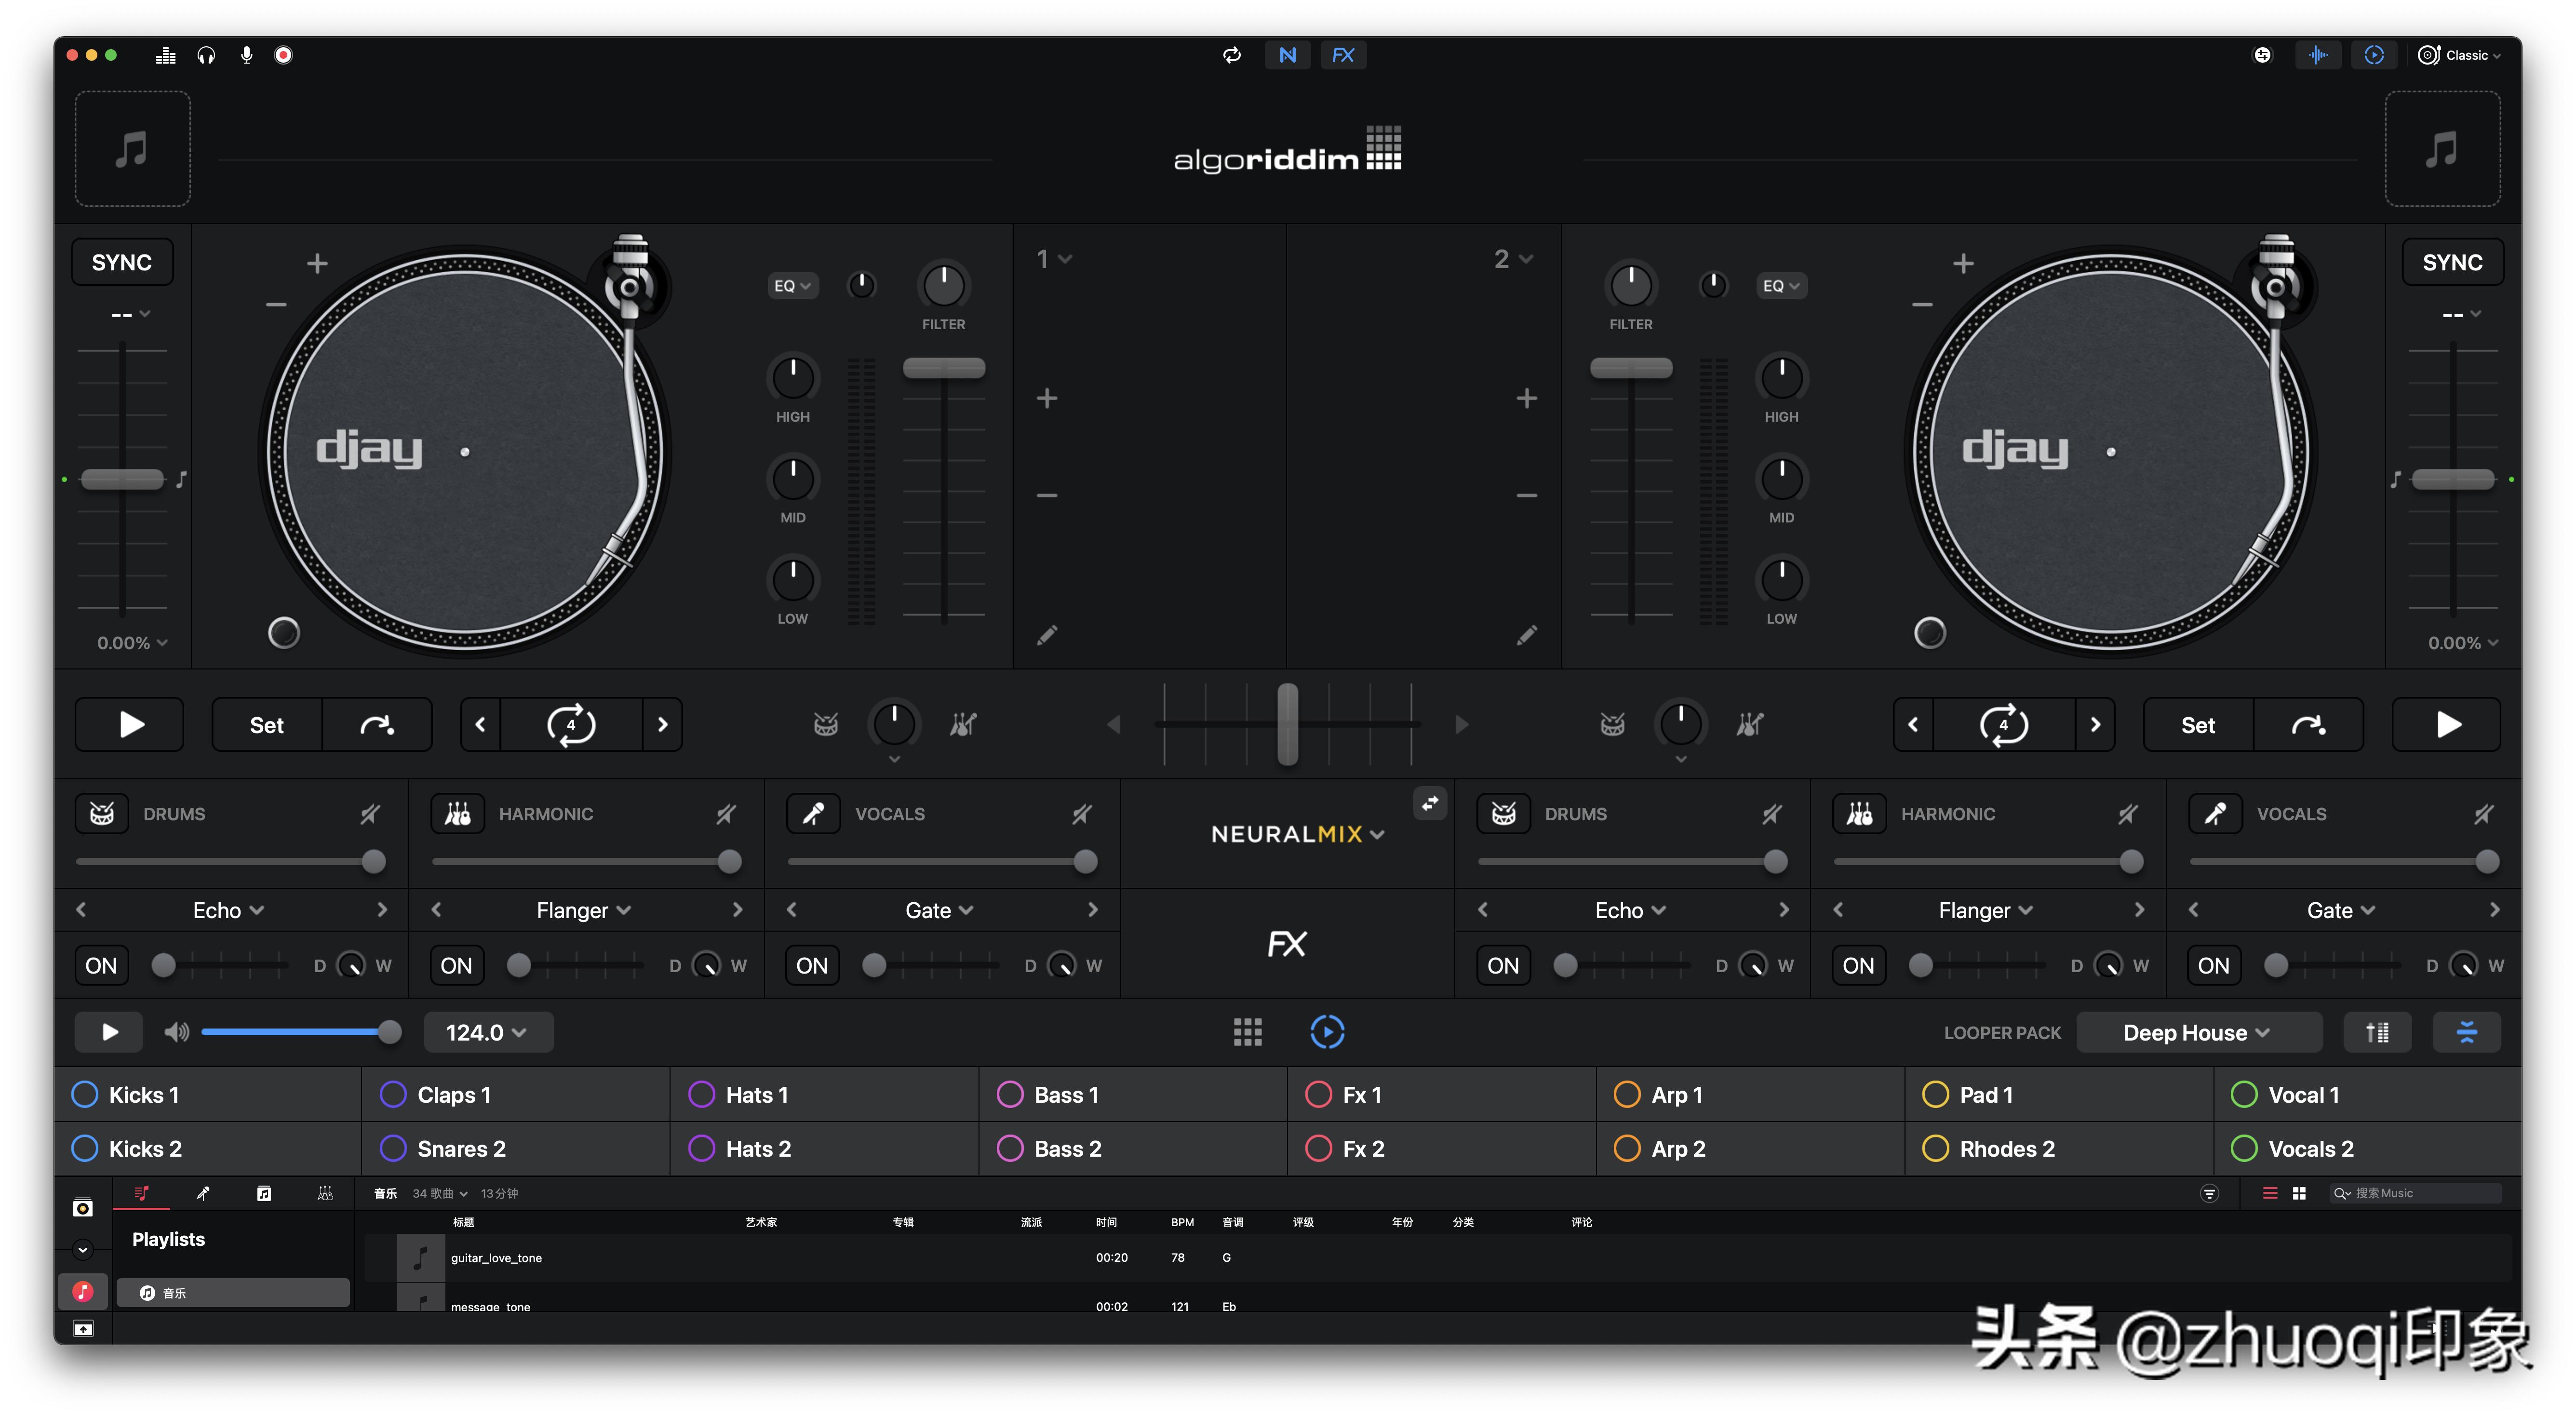Image resolution: width=2576 pixels, height=1416 pixels.
Task: Click the NEURALMIX swap arrows icon
Action: 1430,803
